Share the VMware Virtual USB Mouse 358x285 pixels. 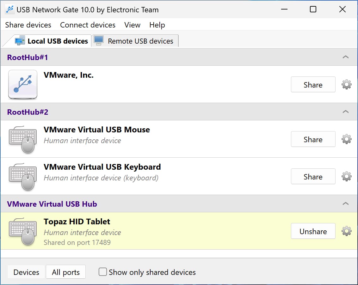(x=313, y=139)
